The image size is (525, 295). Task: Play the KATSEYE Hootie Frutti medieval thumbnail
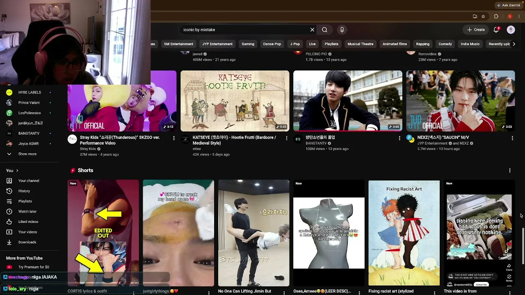pyautogui.click(x=235, y=101)
